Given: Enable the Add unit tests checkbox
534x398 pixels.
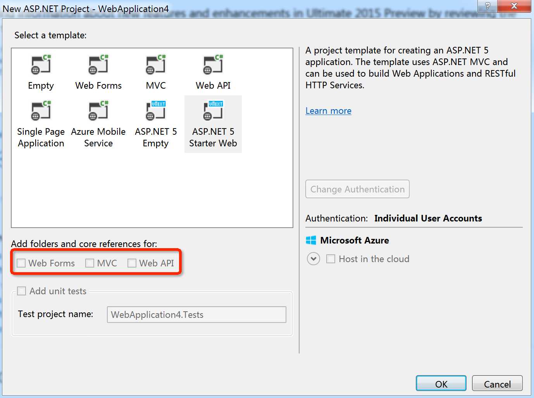Looking at the screenshot, I should [x=22, y=291].
